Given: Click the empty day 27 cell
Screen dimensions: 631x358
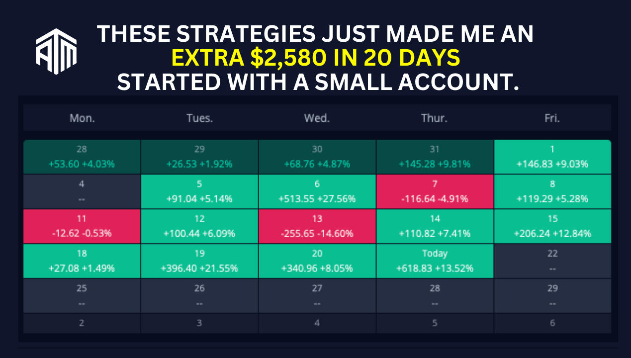Looking at the screenshot, I should (317, 296).
